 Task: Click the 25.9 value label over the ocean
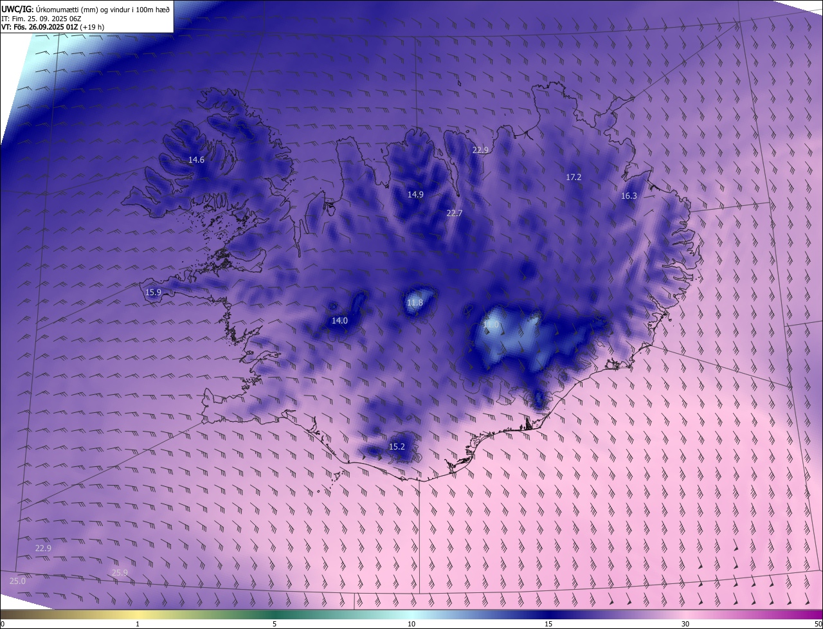[x=120, y=572]
